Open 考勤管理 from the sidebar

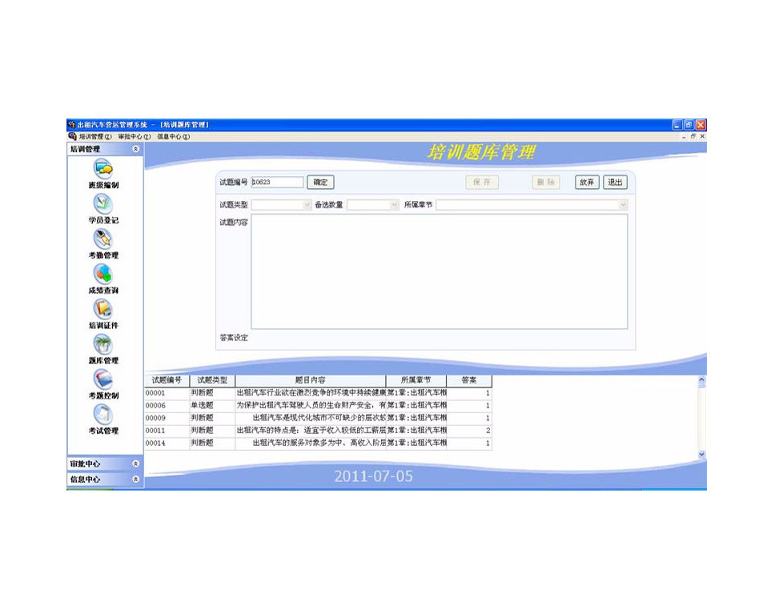point(103,239)
